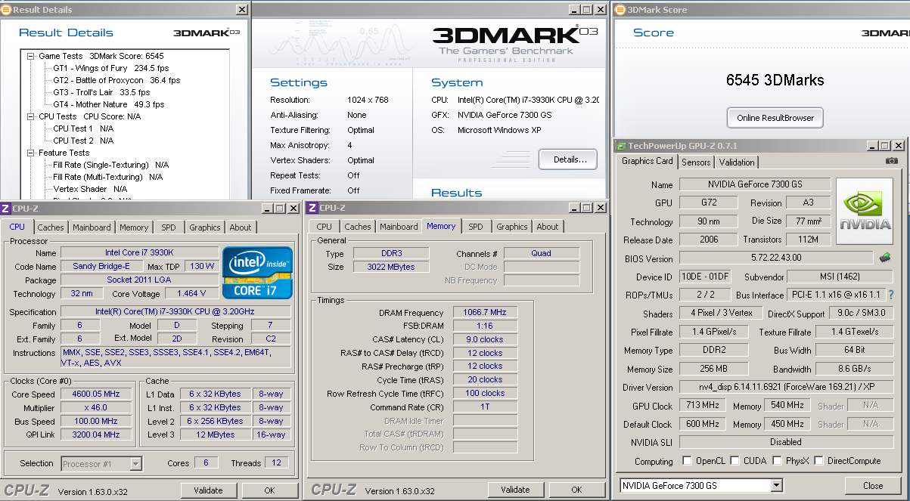The height and width of the screenshot is (501, 910).
Task: Click the 3DMark Score window title icon
Action: (x=619, y=10)
